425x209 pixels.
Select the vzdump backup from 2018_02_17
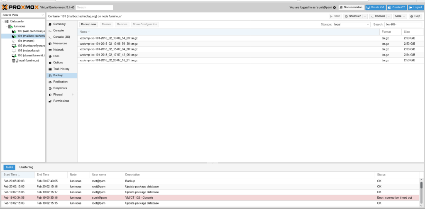click(x=108, y=55)
